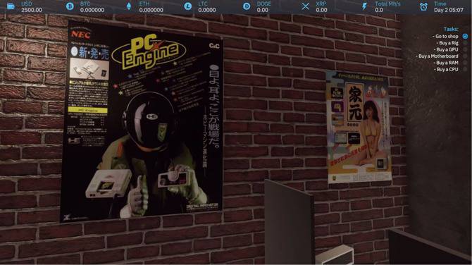Click the Total Mh/s 0.0 value
Image resolution: width=472 pixels, height=265 pixels.
coord(379,10)
